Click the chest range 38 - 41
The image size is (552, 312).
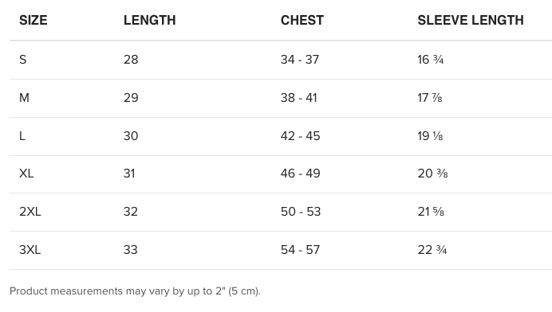tap(299, 98)
